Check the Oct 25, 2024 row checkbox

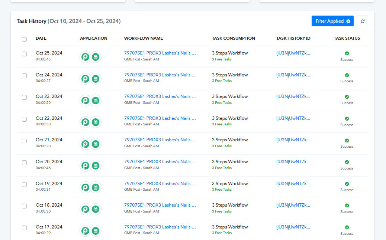click(25, 54)
